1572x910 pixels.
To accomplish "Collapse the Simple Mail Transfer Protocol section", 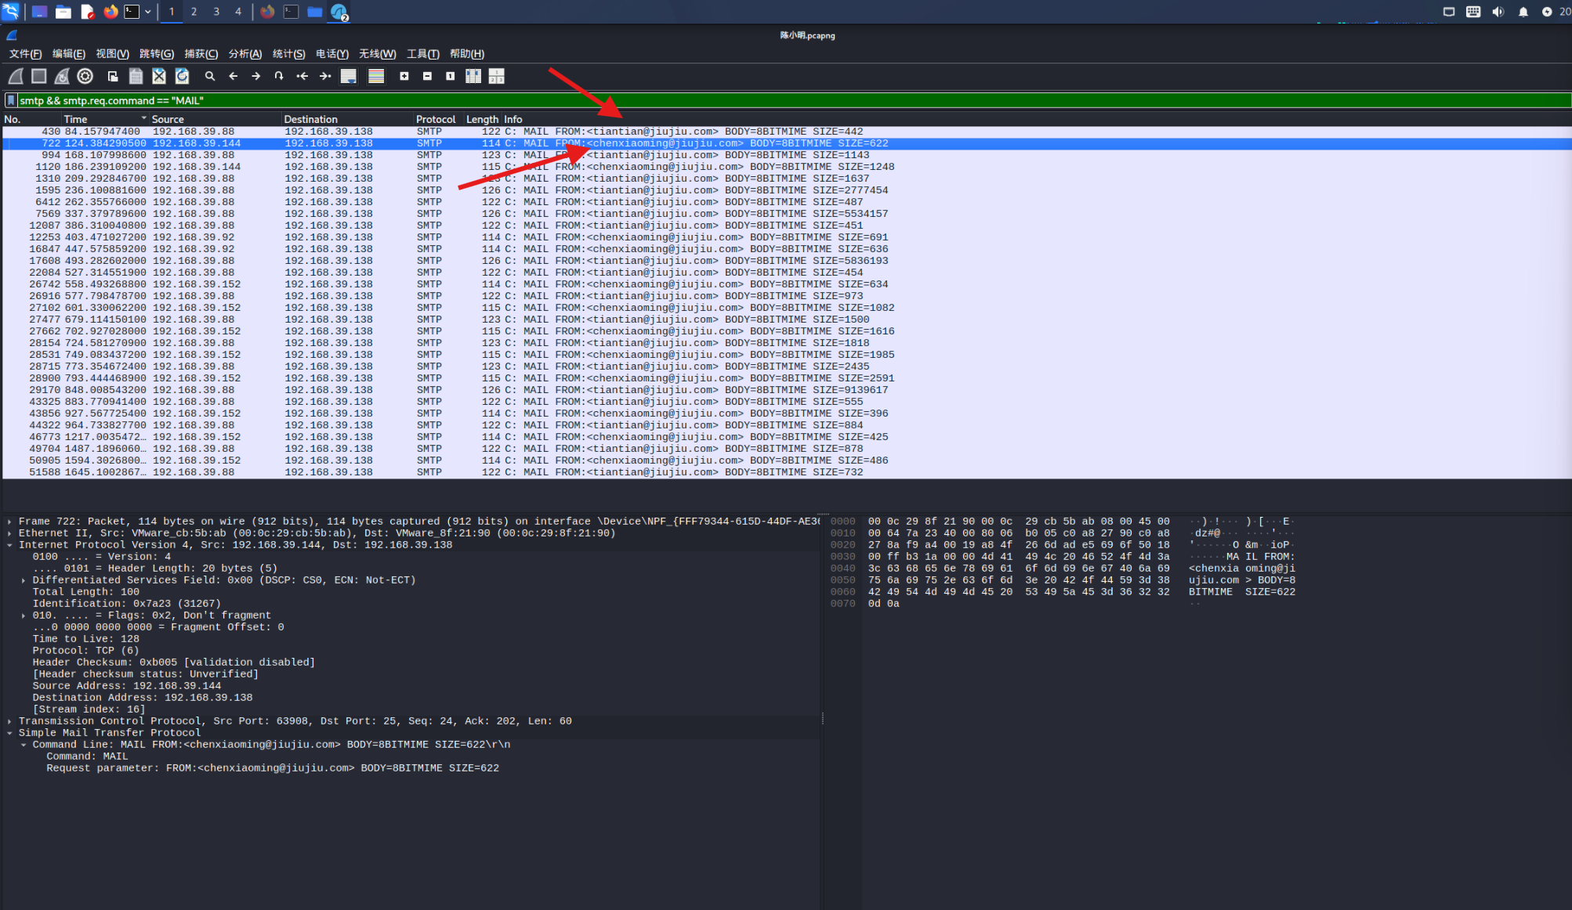I will 9,733.
